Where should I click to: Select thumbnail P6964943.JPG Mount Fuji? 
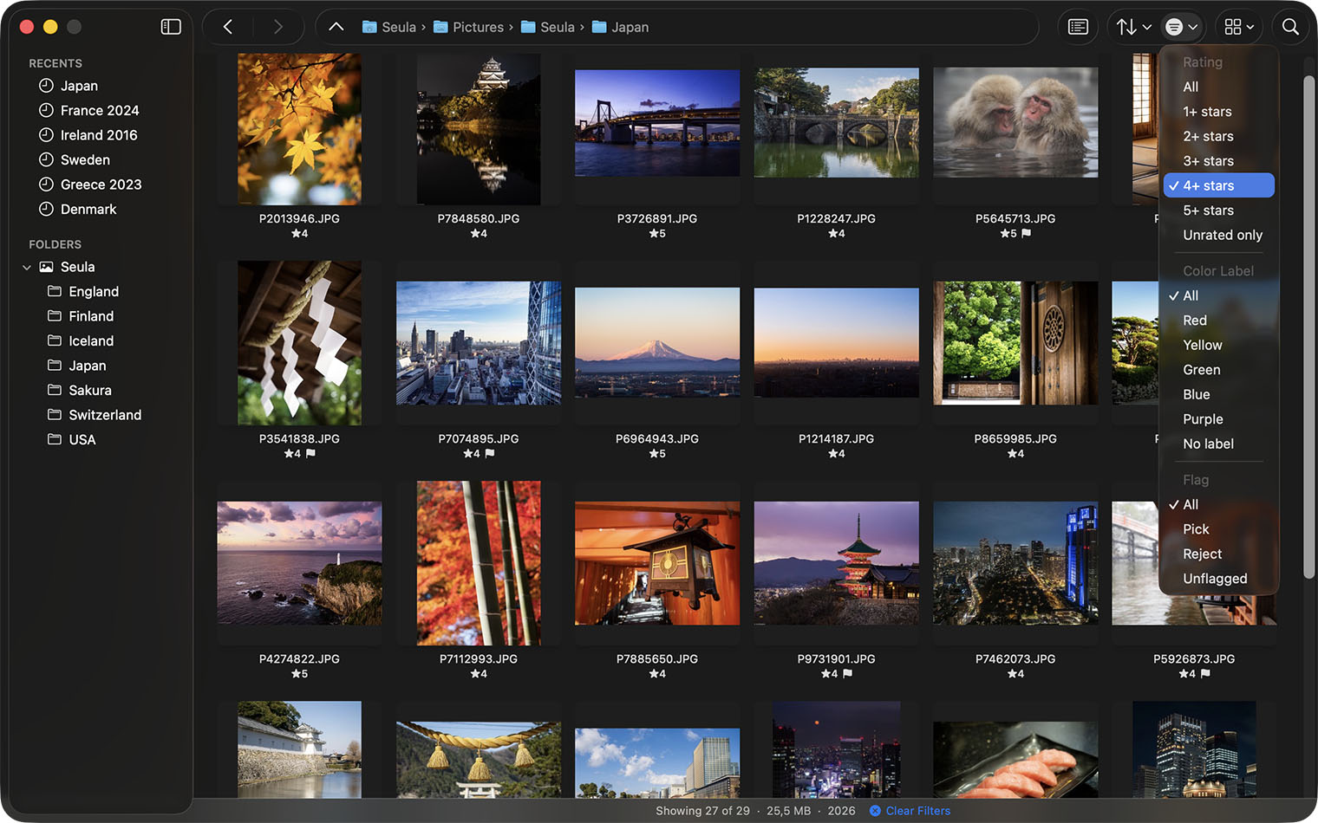click(657, 343)
